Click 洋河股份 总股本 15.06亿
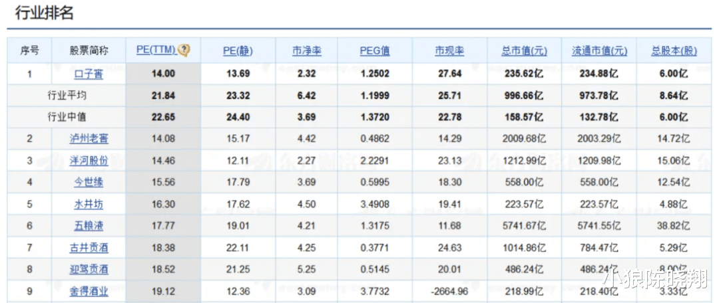Image resolution: width=719 pixels, height=303 pixels. (x=674, y=161)
